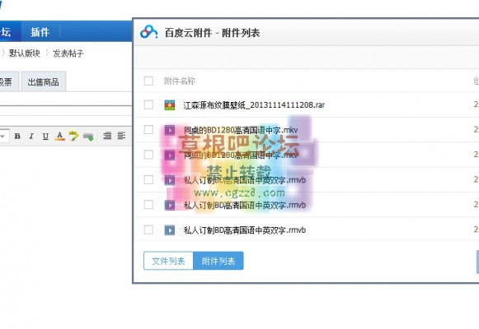Switch to the 文件列表 tab
The image size is (479, 329).
pos(168,261)
